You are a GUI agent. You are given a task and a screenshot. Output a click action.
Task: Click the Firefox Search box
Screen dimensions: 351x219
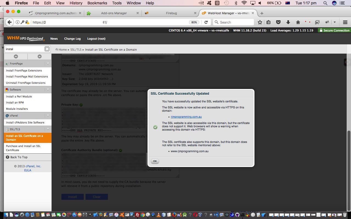[x=234, y=22]
